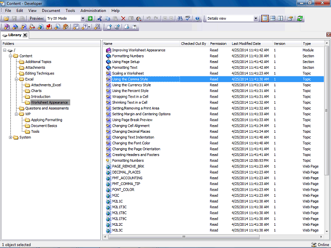Screen dimensions: 331x248
Task: Click the magnifier search icon beside Delete
Action: 139,19
